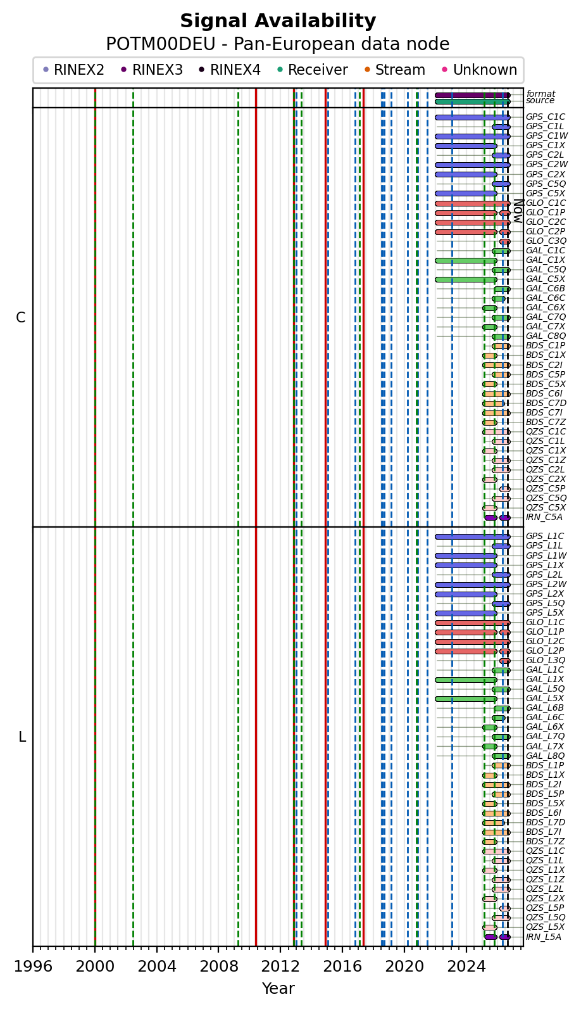581x1009 pixels.
Task: Click the purple format availability bar
Action: coord(473,95)
